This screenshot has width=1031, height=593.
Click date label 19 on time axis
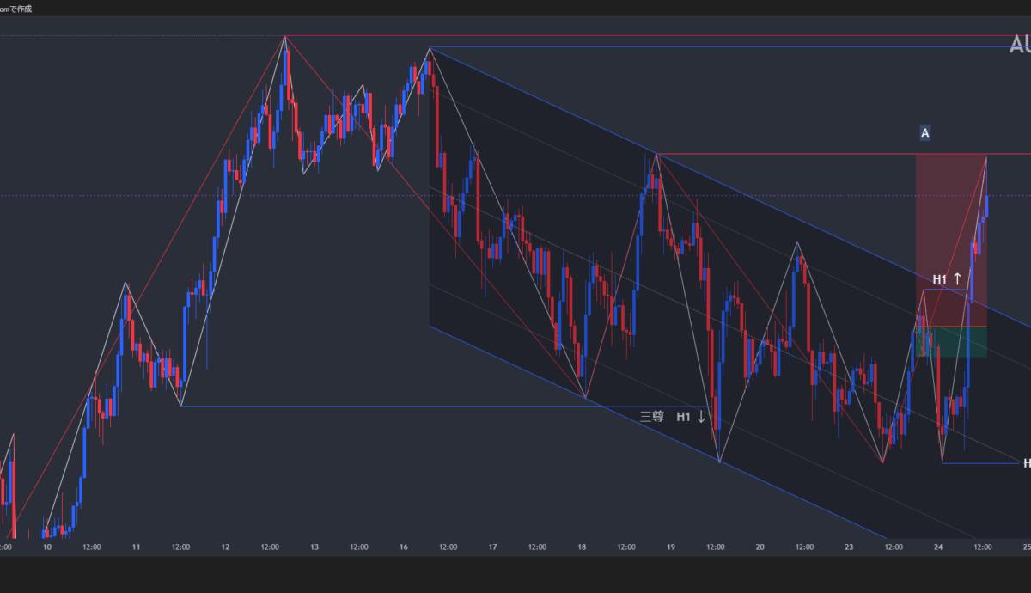tap(671, 547)
